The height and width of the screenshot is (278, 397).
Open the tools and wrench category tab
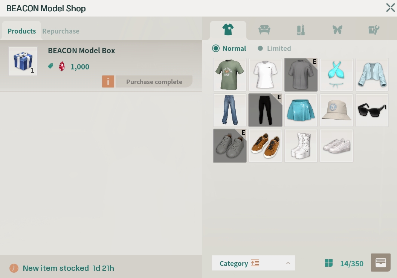pos(374,30)
